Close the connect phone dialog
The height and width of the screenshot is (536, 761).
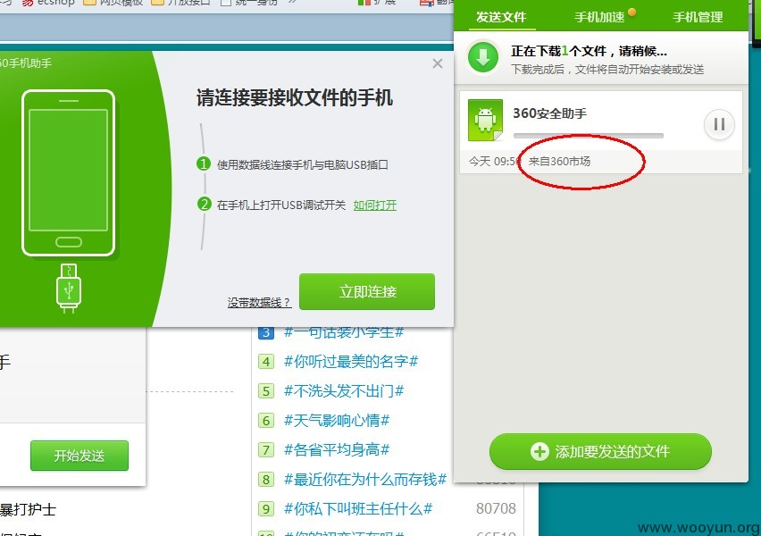coord(438,63)
